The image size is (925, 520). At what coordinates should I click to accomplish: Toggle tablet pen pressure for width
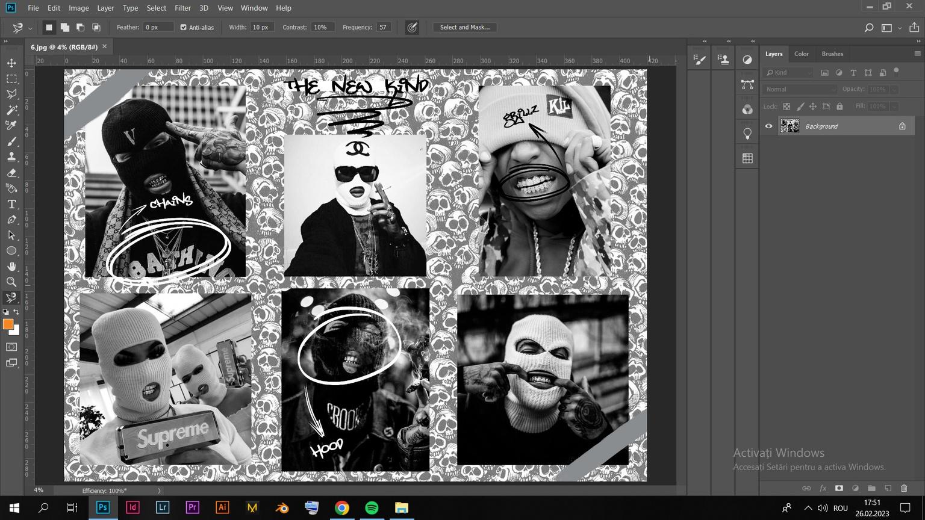412,27
